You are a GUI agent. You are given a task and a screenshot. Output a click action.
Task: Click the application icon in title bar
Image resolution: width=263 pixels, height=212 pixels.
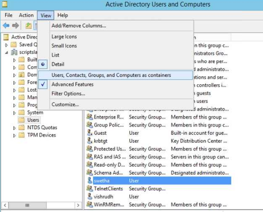coord(5,4)
